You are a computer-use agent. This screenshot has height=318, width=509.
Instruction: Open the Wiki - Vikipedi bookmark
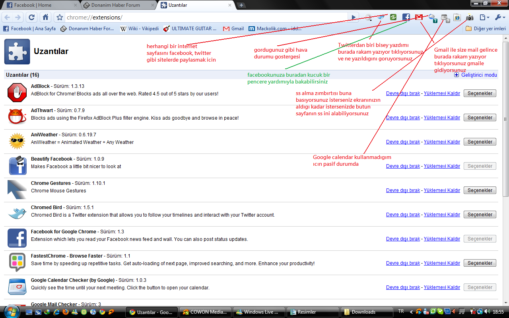pyautogui.click(x=140, y=29)
